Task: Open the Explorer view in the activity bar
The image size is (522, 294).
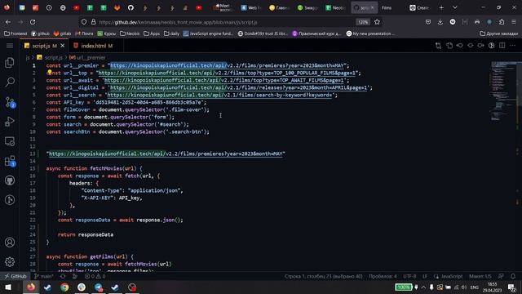Action: [x=10, y=63]
